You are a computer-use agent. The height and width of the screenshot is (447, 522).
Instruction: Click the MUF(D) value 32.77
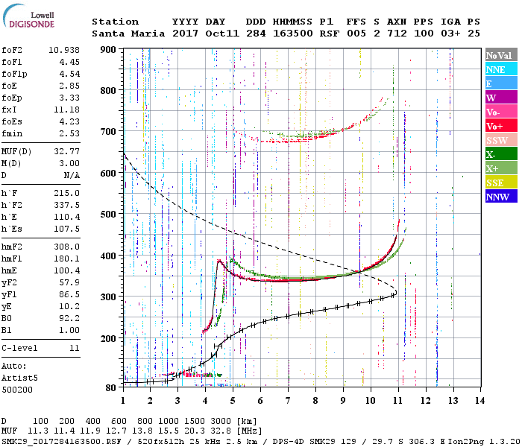[x=66, y=152]
